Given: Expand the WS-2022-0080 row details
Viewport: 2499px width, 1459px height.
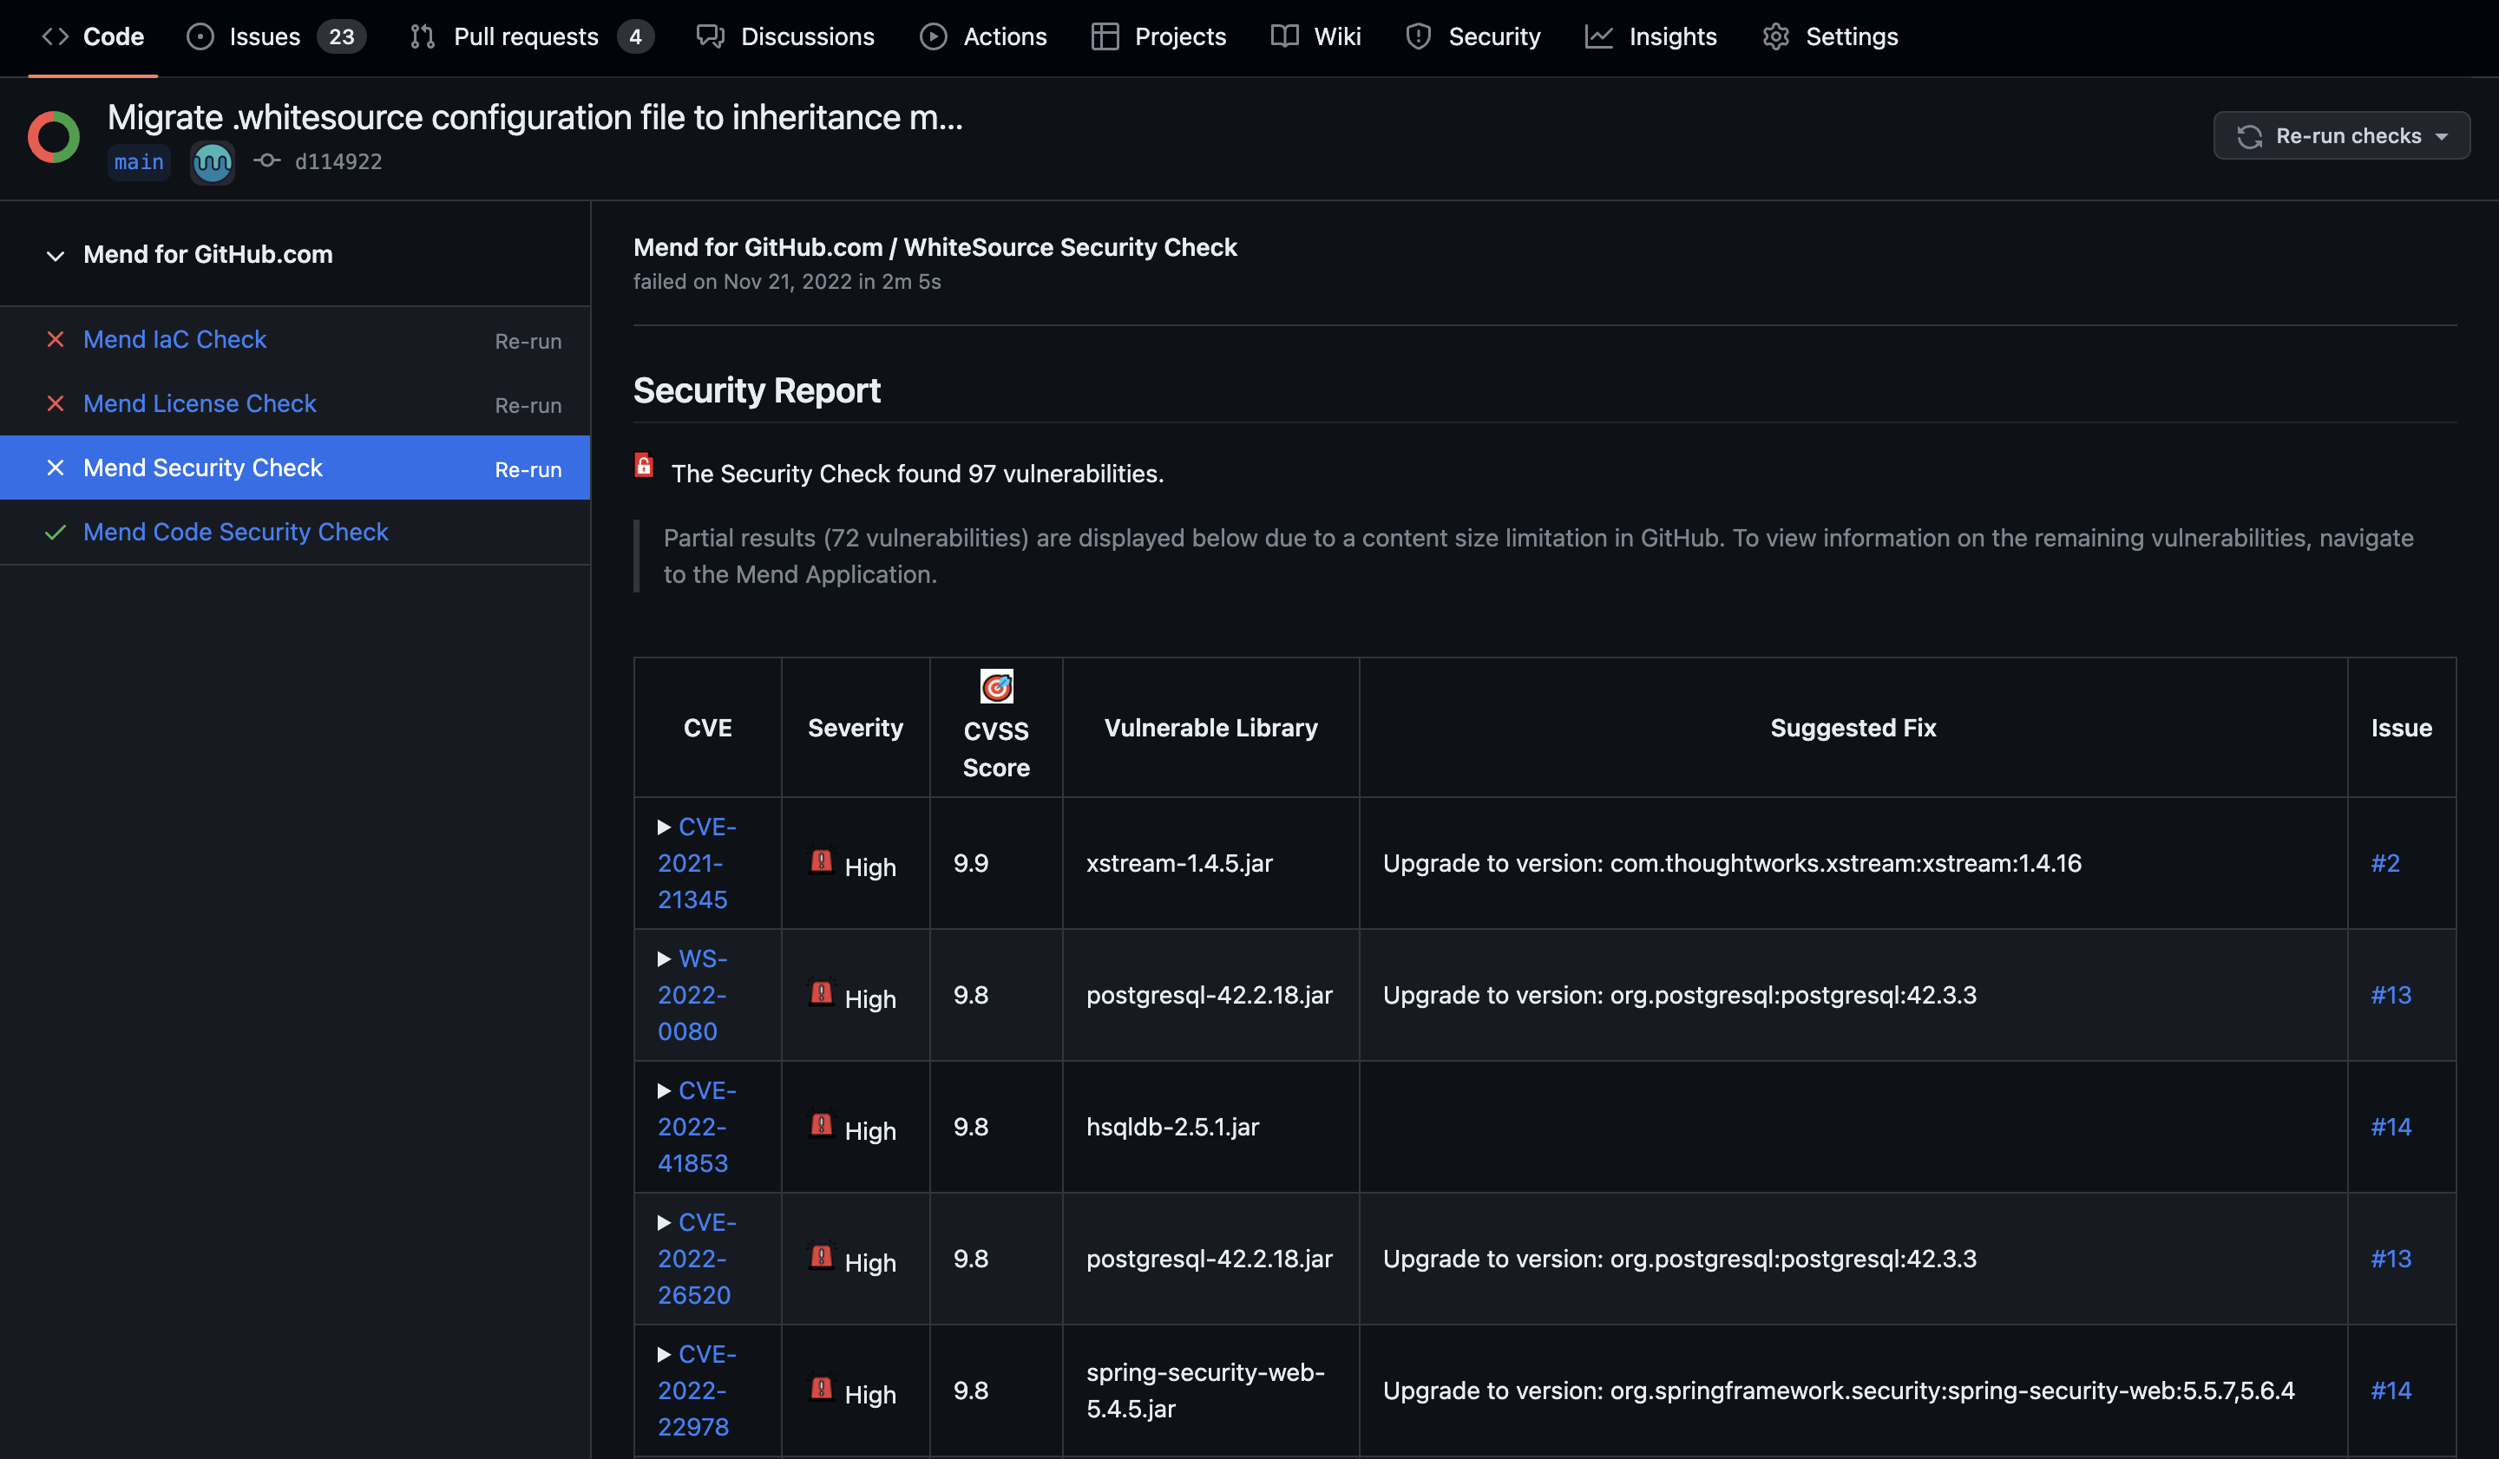Looking at the screenshot, I should tap(664, 959).
